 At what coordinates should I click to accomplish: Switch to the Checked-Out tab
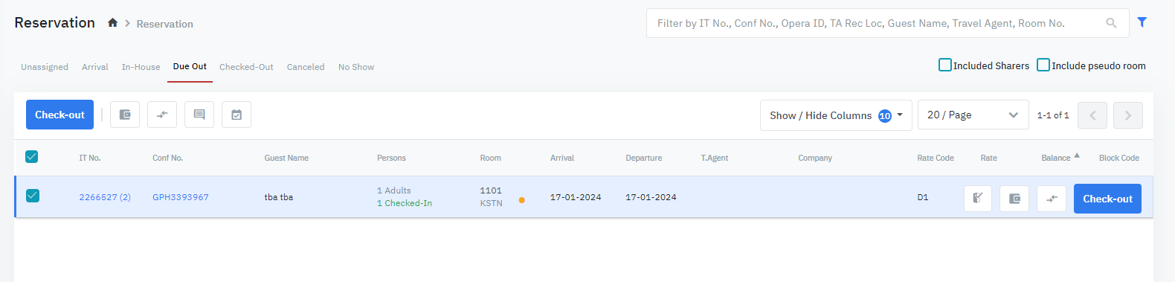pos(246,67)
